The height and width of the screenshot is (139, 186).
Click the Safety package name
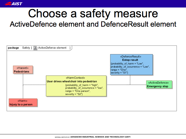click(x=26, y=48)
